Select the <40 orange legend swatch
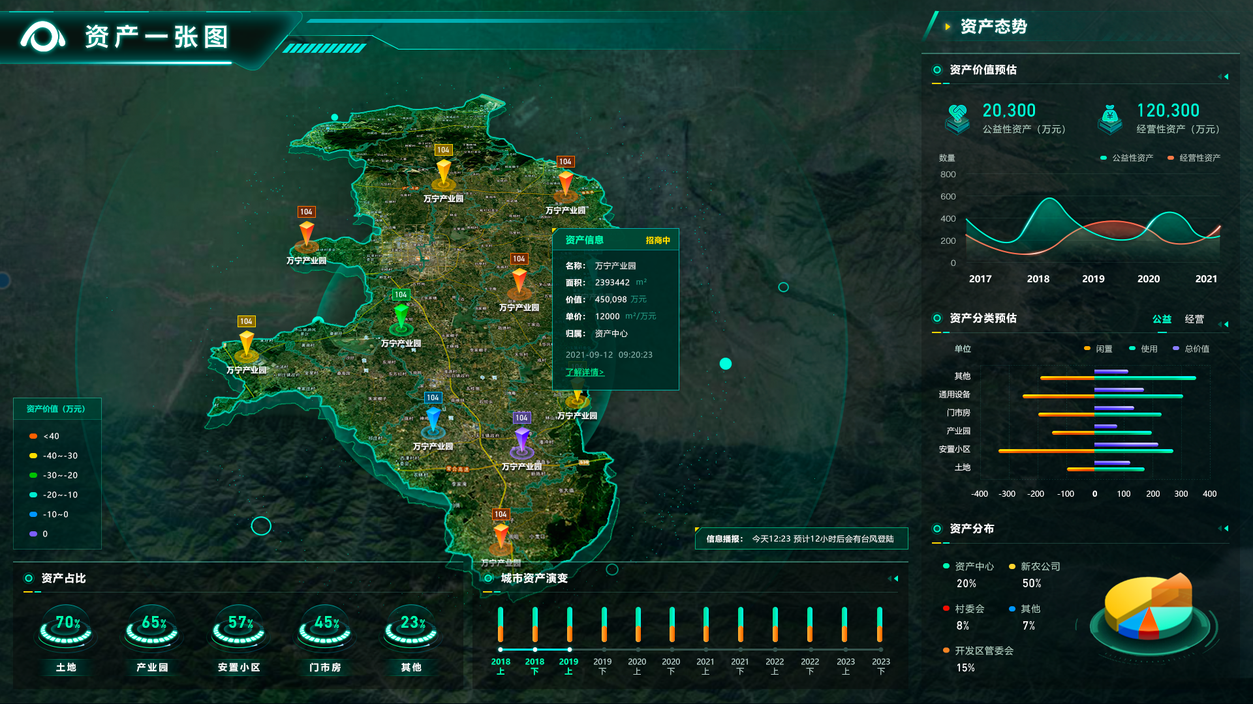This screenshot has width=1253, height=704. click(x=33, y=436)
